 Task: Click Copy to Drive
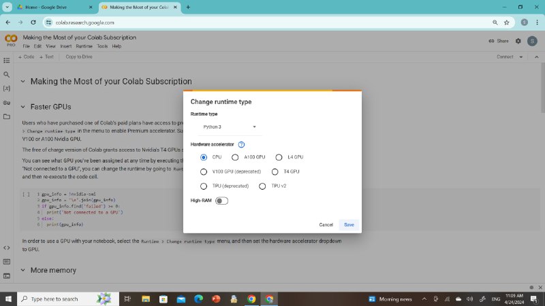(x=79, y=56)
